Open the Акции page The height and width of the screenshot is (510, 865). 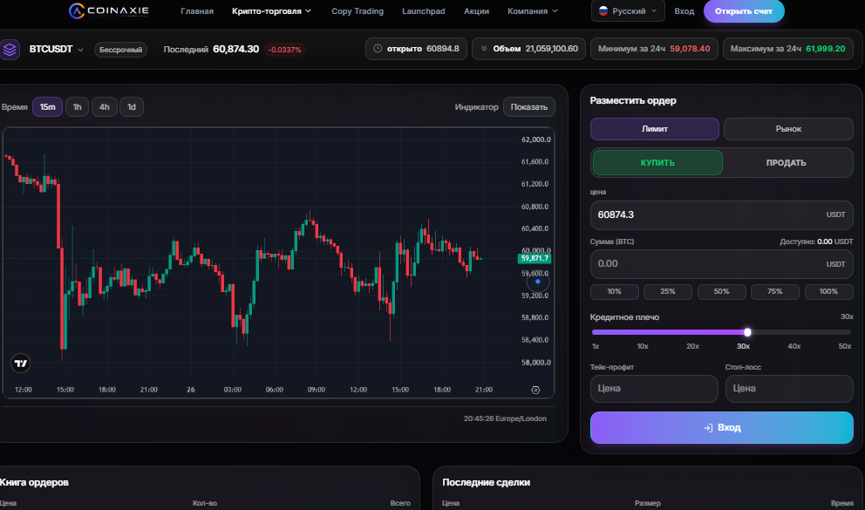point(477,11)
